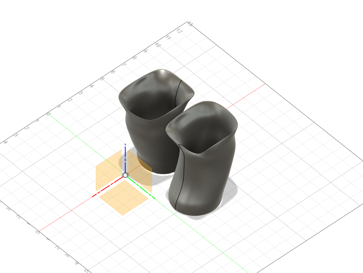Click the white origin point at axes center
363x273 pixels.
point(125,175)
